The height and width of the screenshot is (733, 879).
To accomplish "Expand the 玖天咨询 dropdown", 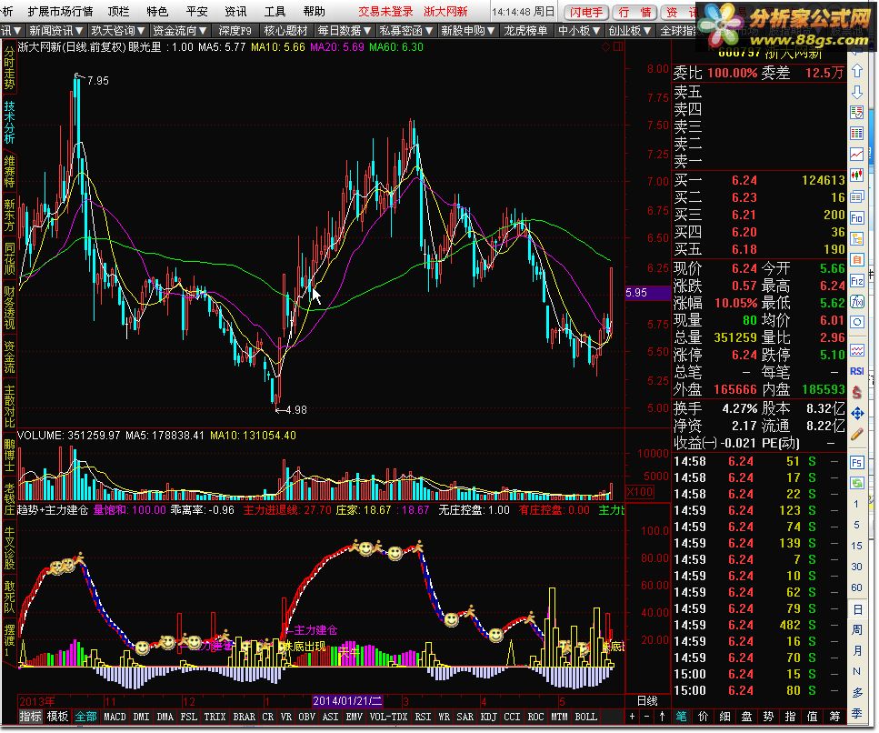I will coord(118,30).
